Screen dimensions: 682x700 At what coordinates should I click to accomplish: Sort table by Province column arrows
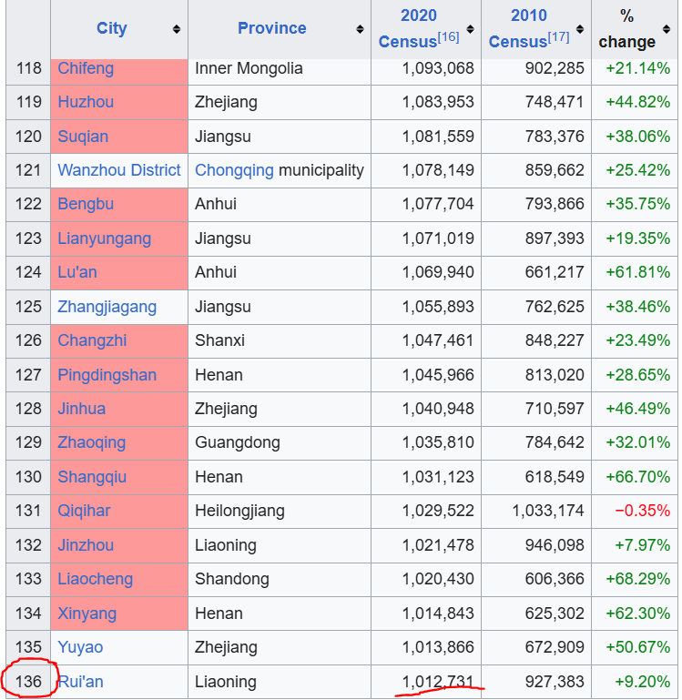[x=360, y=29]
